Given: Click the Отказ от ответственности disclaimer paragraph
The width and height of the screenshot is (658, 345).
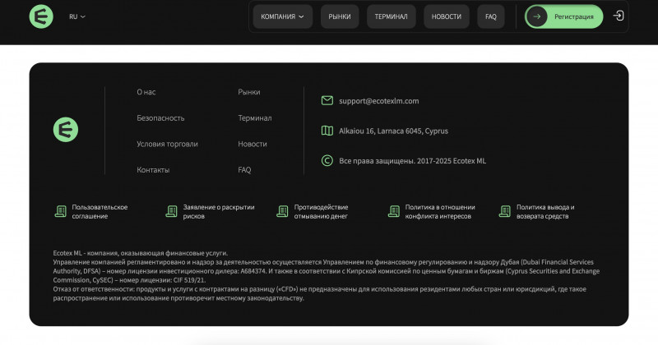Looking at the screenshot, I should 319,293.
